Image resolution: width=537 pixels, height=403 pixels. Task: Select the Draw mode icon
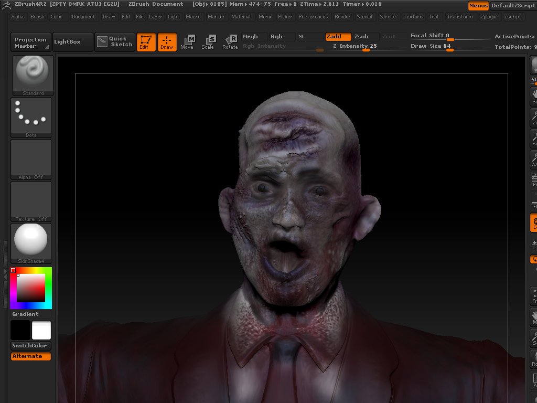(167, 42)
